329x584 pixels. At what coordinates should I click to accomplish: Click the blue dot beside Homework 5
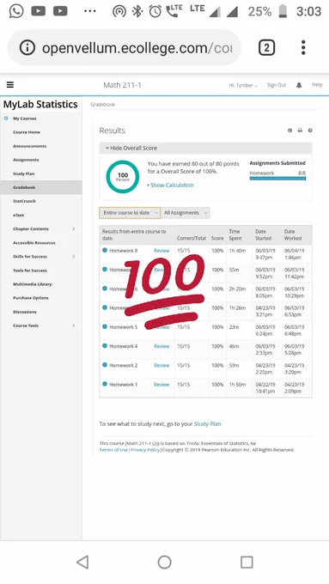click(105, 326)
